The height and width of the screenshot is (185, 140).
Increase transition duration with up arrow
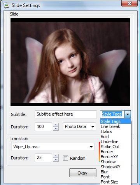pos(56,156)
